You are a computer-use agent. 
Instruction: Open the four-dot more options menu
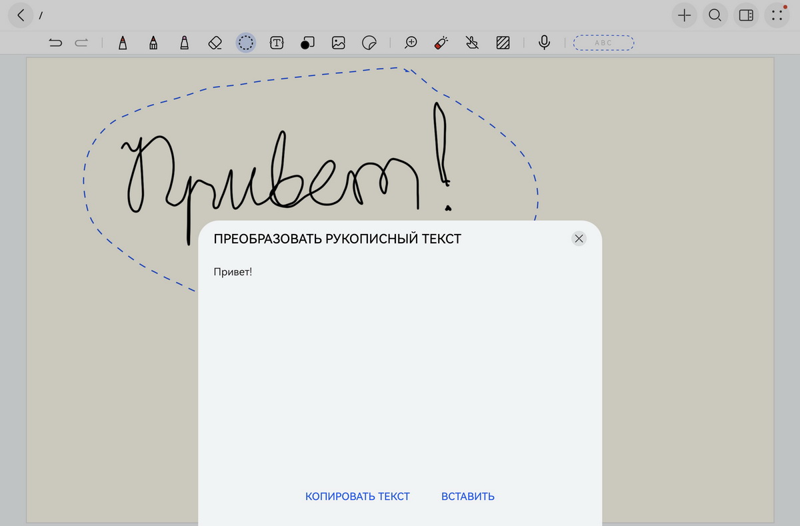[777, 15]
